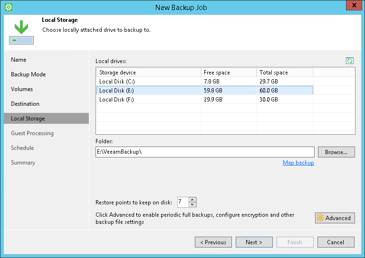Click the refresh drives icon
This screenshot has height=258, width=365.
350,61
